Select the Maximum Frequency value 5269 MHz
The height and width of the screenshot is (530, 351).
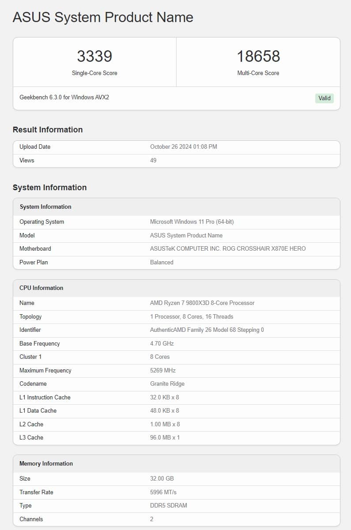coord(163,370)
